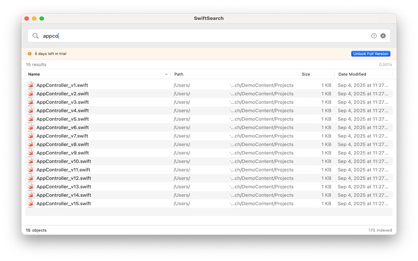The image size is (418, 261).
Task: Click the date modified of AppController_v15.swift
Action: 363,204
